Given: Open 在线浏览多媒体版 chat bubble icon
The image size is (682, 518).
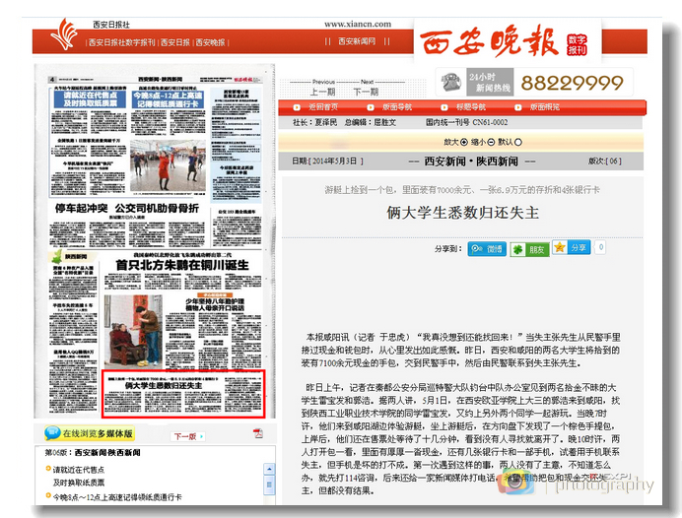Looking at the screenshot, I should (50, 433).
